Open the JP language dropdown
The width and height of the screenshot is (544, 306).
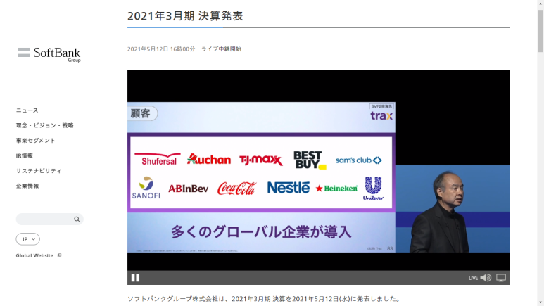(x=27, y=239)
